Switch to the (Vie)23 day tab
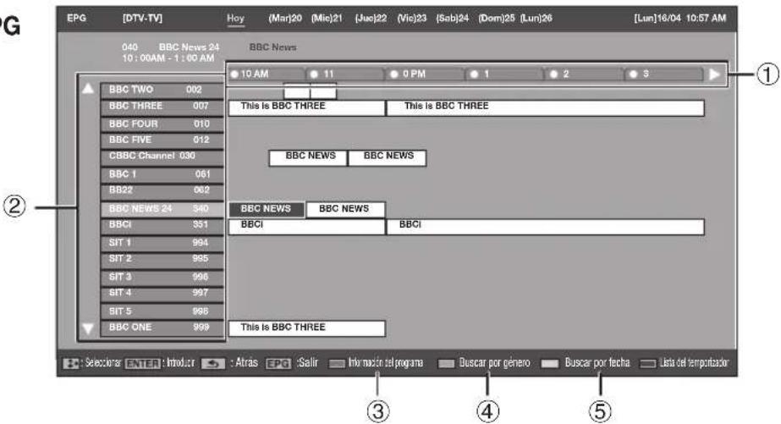Screen dimensions: 781x424 click(x=412, y=19)
